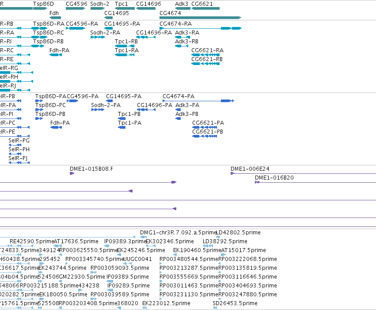Click the Fdh-PA protein label
The image size is (376, 310).
pyautogui.click(x=60, y=123)
